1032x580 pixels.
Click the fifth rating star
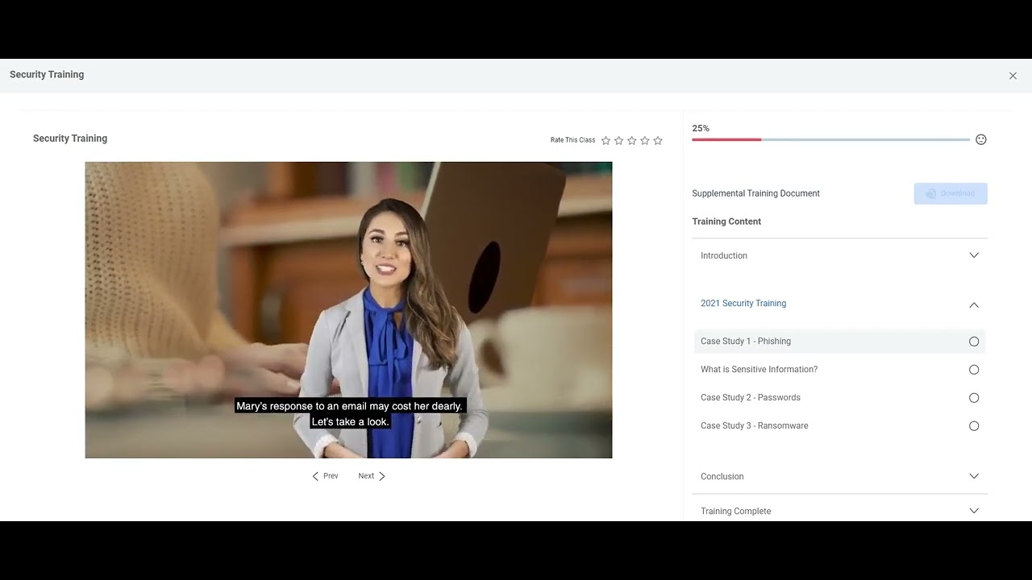(658, 140)
